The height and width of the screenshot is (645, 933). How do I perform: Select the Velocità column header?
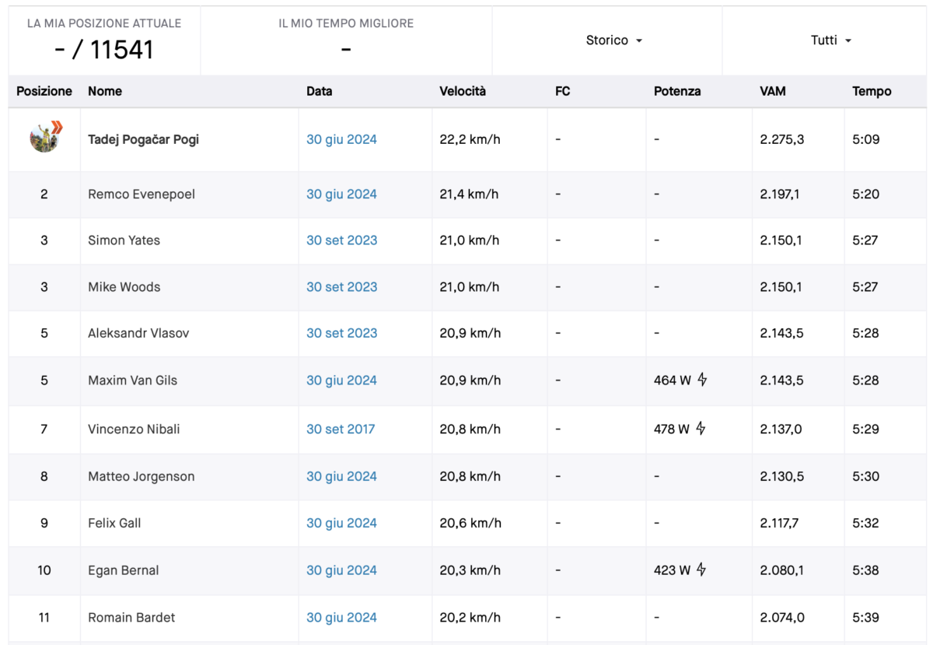[463, 91]
